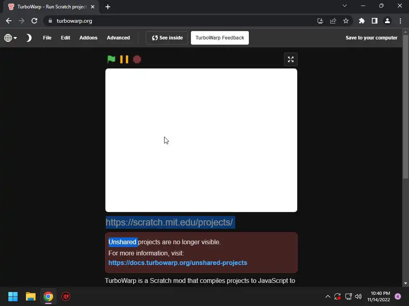The width and height of the screenshot is (409, 306).
Task: Share this page icon in address bar
Action: 333,21
